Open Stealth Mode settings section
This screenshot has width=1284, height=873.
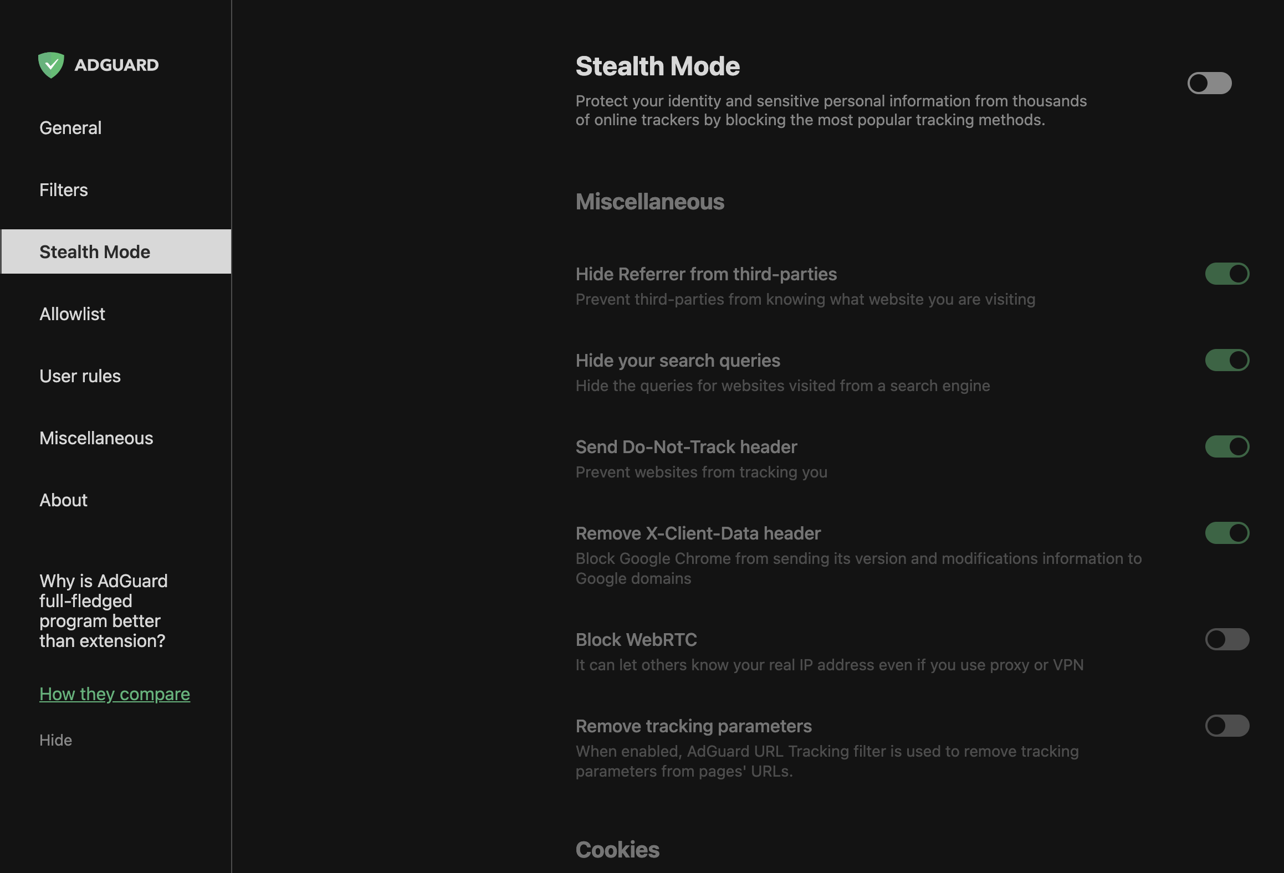coord(116,251)
